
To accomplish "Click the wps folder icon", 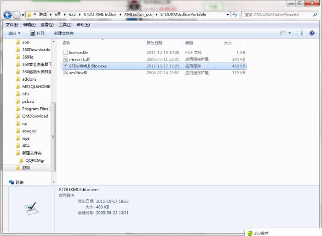I will click(18, 138).
